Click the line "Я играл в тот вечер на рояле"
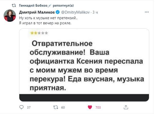The image size is (159, 114). (45, 23)
